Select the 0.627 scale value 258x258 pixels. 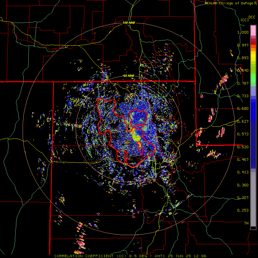pyautogui.click(x=243, y=122)
